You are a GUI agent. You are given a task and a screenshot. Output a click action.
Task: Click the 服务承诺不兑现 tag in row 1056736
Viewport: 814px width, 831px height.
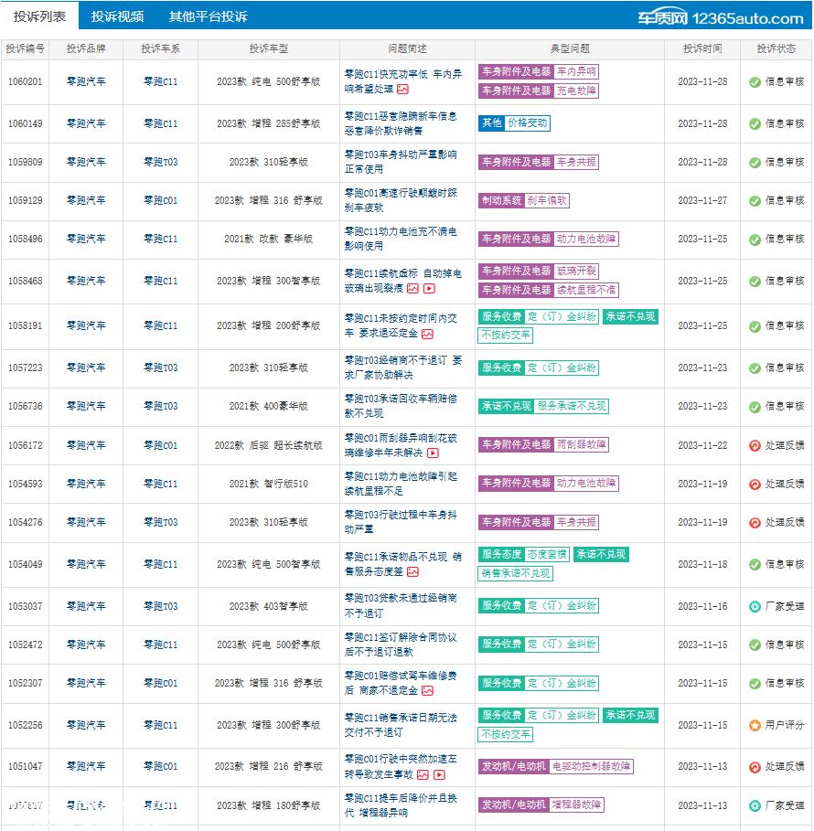(572, 406)
